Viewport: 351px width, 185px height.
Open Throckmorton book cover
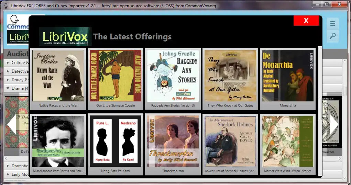click(173, 141)
